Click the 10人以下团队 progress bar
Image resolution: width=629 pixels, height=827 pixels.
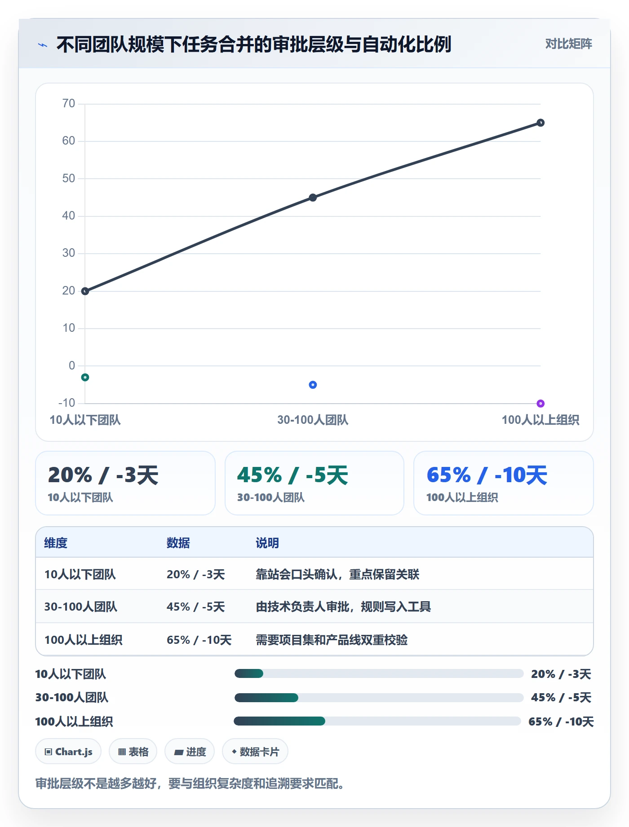pyautogui.click(x=379, y=673)
